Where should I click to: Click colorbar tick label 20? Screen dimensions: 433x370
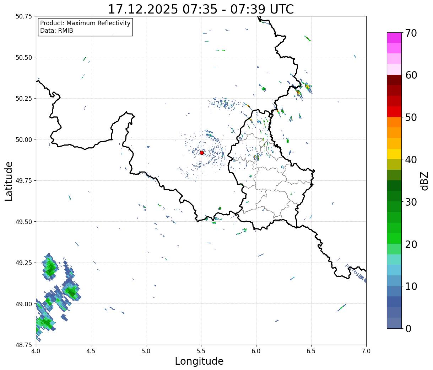tap(411, 244)
